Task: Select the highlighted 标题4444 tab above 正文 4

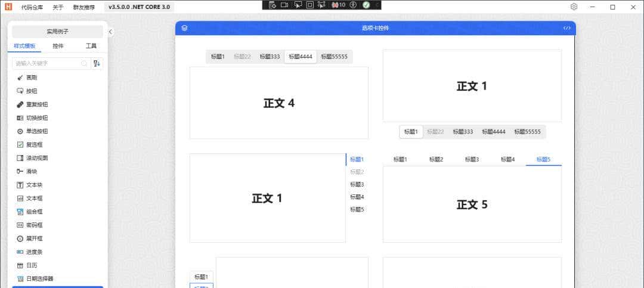Action: 300,57
